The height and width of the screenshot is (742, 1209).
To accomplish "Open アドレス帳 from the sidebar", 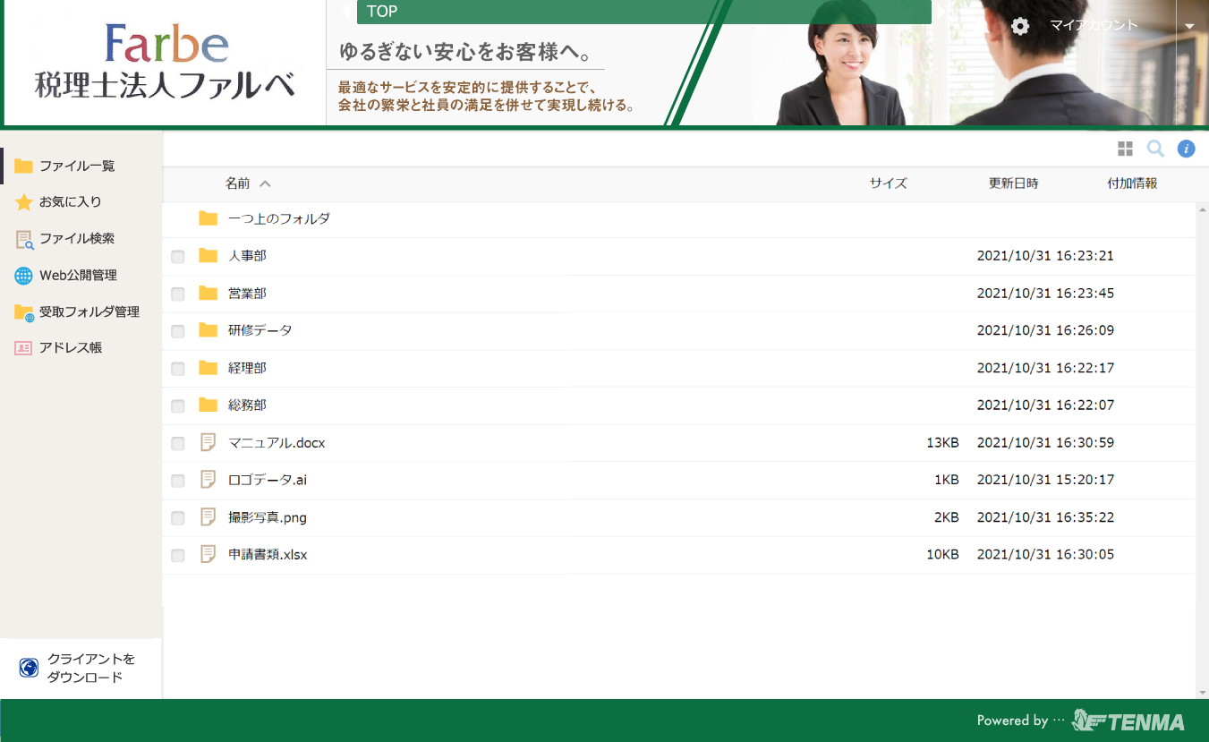I will [71, 348].
